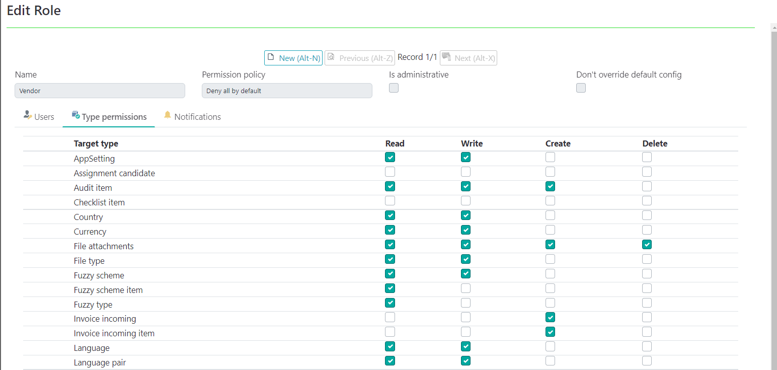This screenshot has height=370, width=777.
Task: Enable Read for Assignment candidate
Action: coord(390,172)
